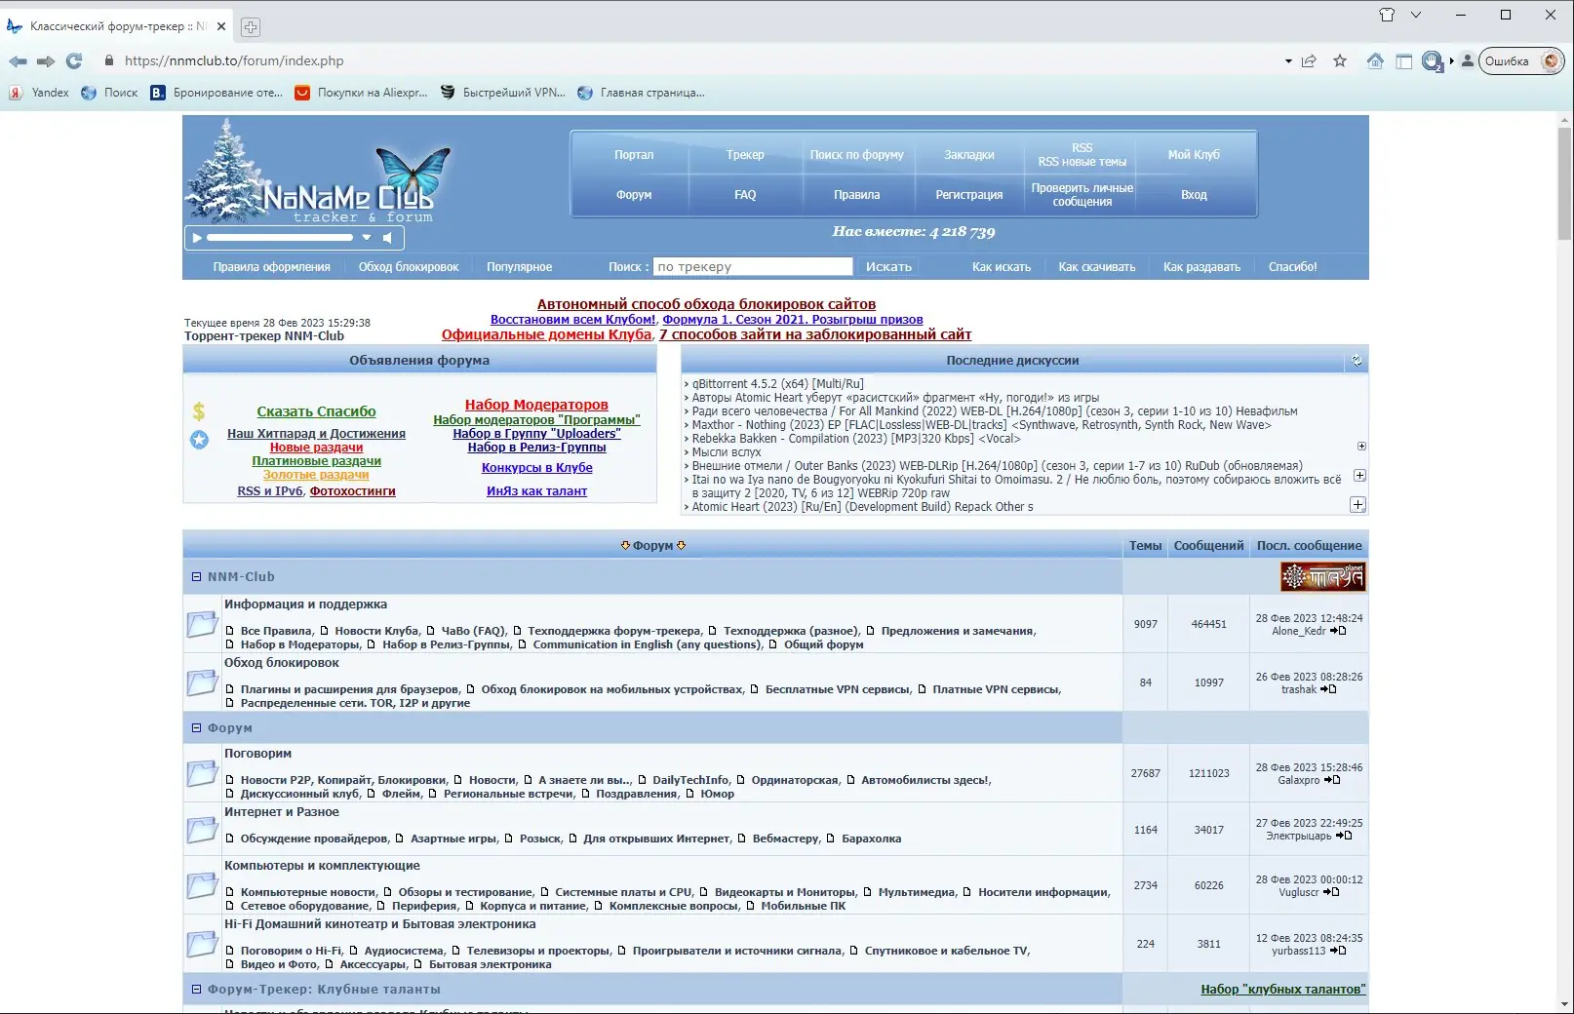Open the Регистрация menu item
The height and width of the screenshot is (1014, 1574).
[969, 195]
